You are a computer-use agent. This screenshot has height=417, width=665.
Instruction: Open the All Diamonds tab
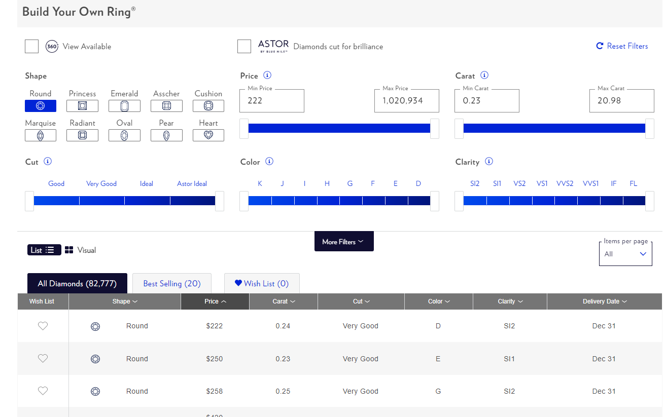pos(77,283)
